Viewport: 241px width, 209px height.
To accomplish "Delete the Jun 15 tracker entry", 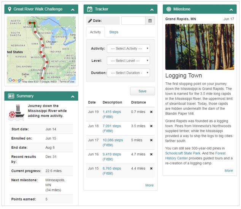I will (x=151, y=169).
